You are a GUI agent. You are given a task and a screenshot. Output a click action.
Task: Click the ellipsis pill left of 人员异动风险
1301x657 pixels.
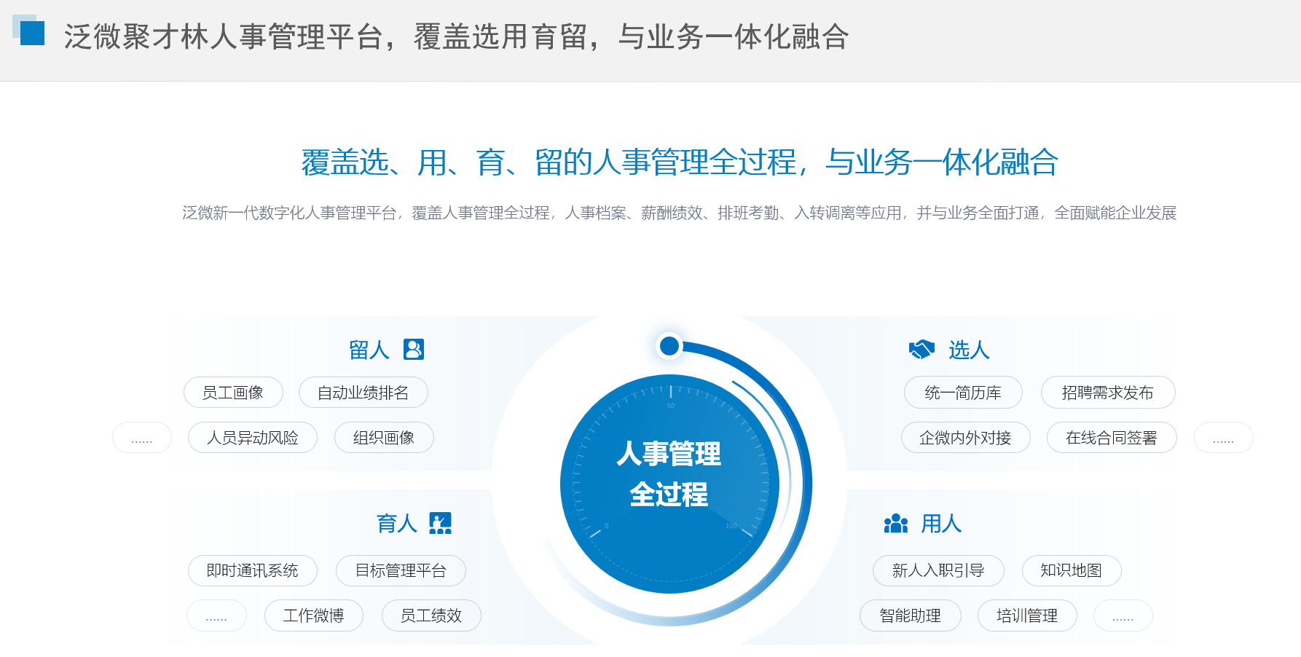point(142,438)
